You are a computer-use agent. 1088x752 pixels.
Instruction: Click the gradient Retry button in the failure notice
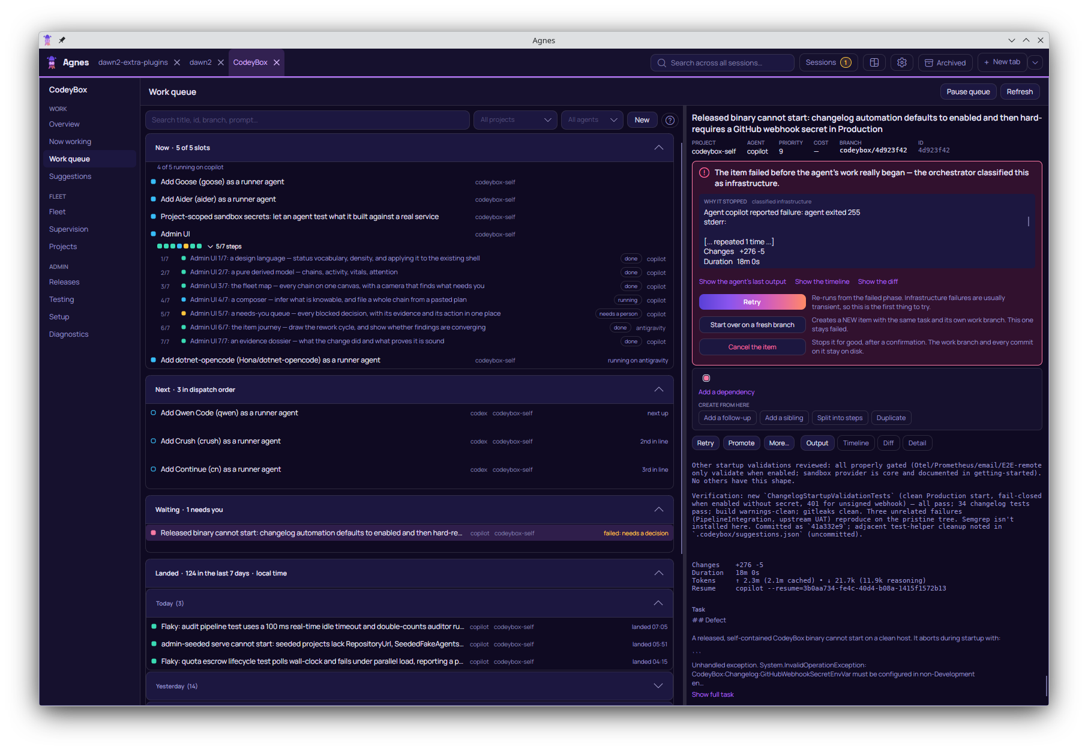coord(752,302)
